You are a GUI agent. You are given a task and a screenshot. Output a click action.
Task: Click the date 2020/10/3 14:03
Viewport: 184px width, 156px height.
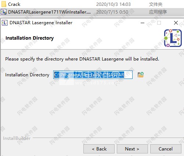[113, 4]
